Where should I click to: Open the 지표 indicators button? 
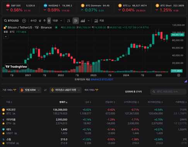click(x=99, y=21)
